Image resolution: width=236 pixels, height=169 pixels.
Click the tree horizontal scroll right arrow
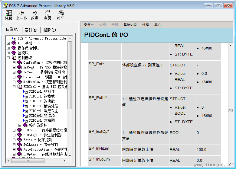coord(65,161)
